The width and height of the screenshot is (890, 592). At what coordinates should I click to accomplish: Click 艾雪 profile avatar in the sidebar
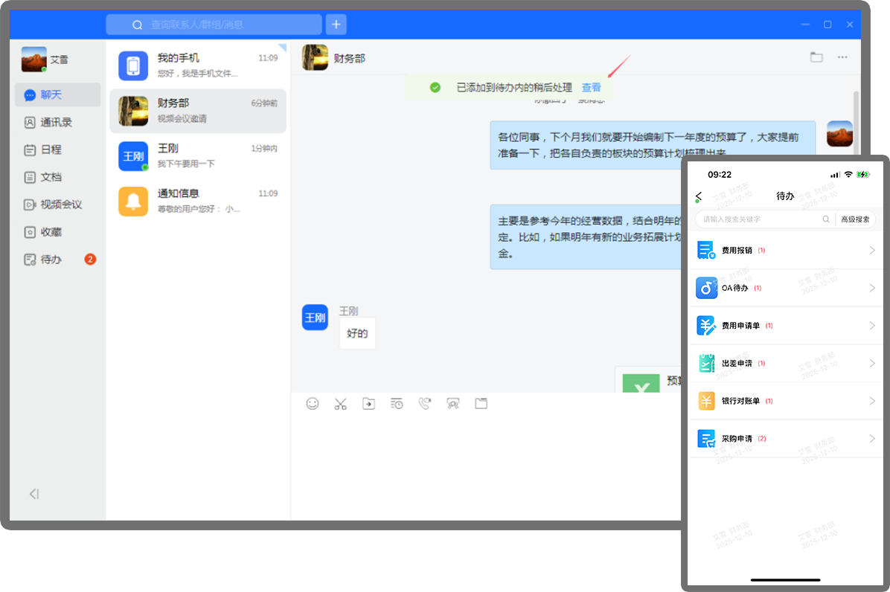34,59
